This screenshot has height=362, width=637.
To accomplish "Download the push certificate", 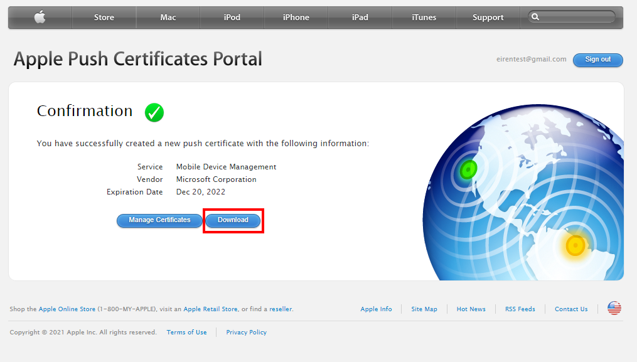I will (x=233, y=220).
